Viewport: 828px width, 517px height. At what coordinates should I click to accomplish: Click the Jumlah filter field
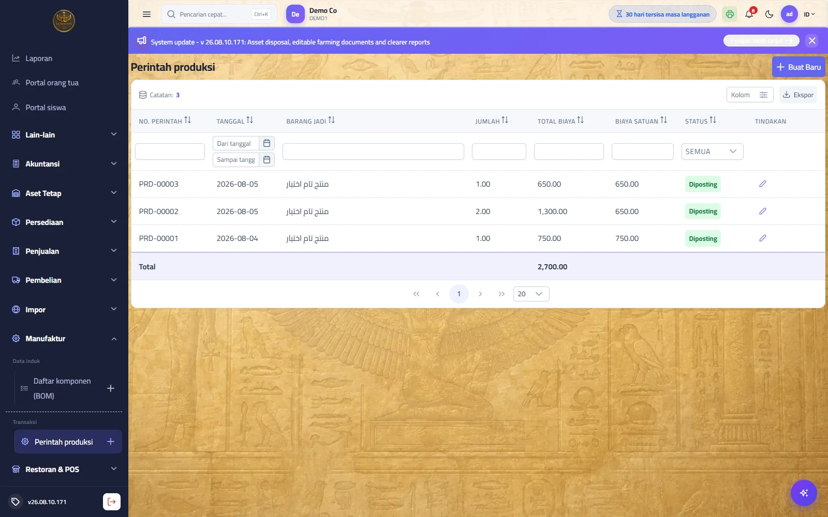pos(499,151)
